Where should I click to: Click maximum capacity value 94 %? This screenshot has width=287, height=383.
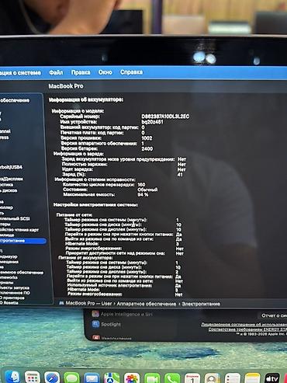click(x=143, y=194)
